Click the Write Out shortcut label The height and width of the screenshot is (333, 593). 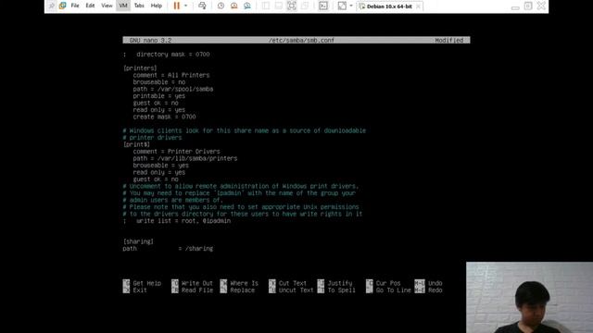point(197,283)
